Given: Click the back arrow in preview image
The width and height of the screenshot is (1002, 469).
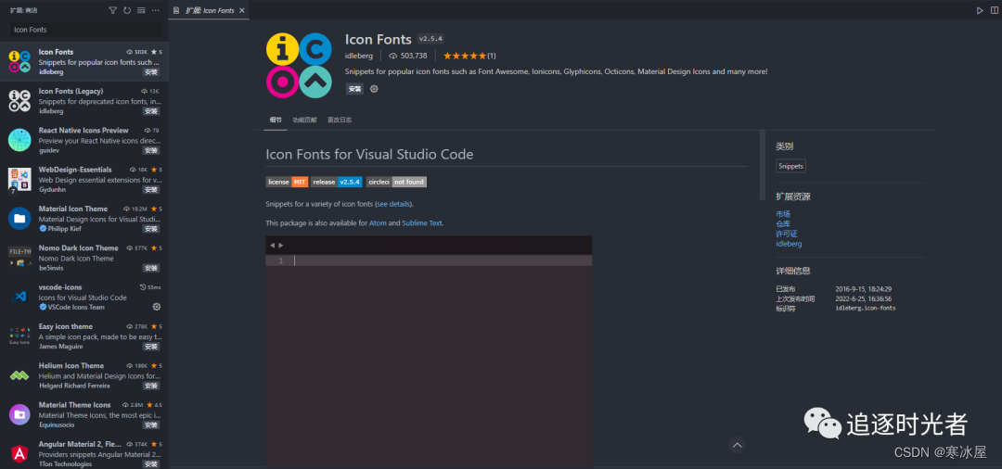Looking at the screenshot, I should [272, 245].
